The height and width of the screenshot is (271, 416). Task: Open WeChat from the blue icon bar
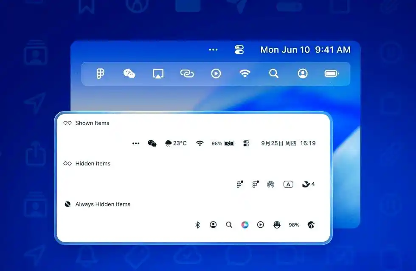coord(129,74)
